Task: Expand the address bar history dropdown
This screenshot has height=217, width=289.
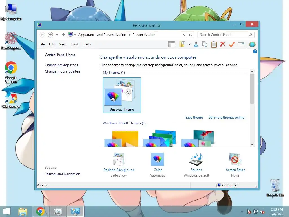Action: [x=184, y=35]
